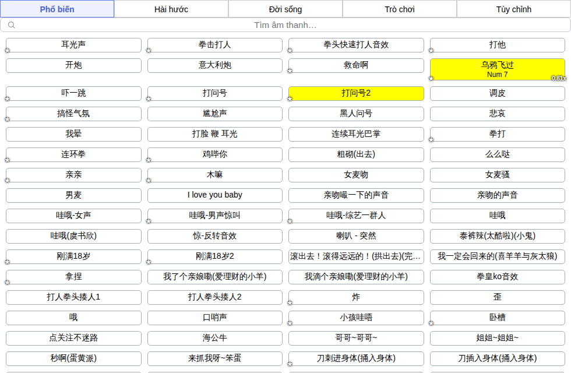This screenshot has height=373, width=571.
Task: Click the star icon on 救命啊
Action: pyautogui.click(x=290, y=71)
